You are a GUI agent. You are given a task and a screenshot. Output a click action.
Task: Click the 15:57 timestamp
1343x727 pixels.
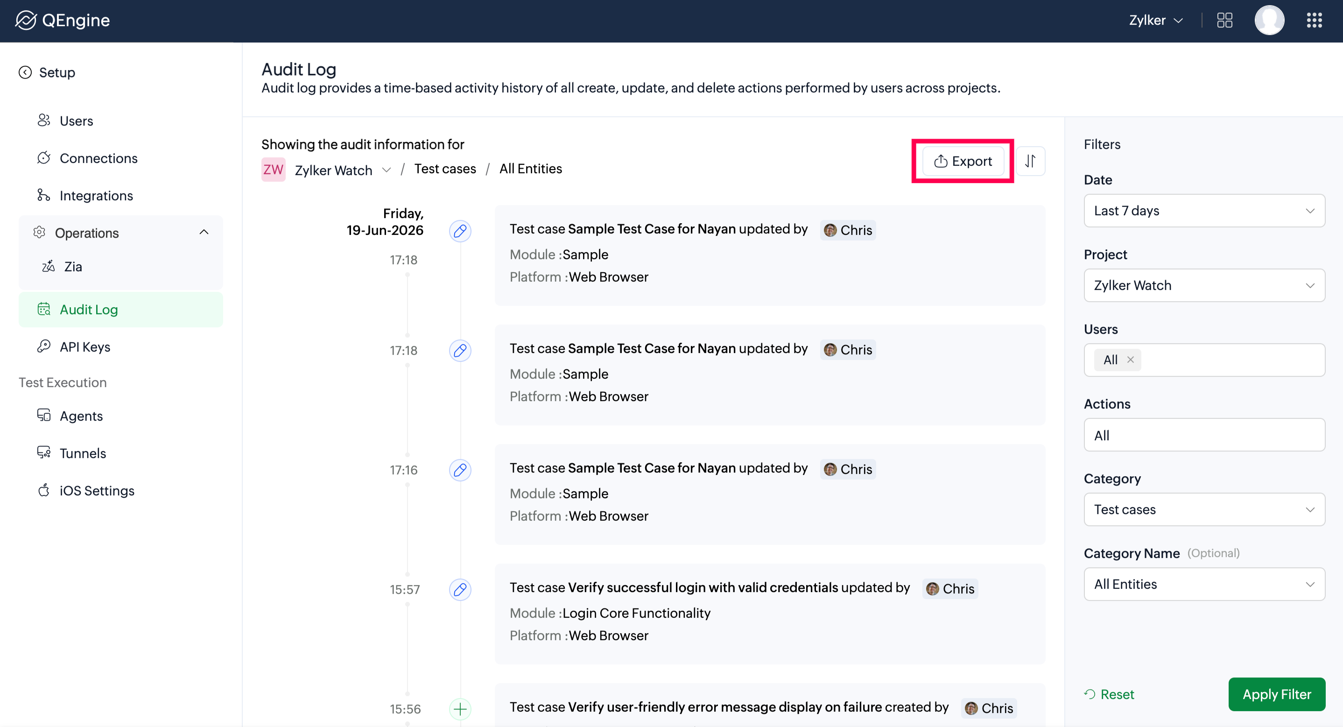[405, 589]
